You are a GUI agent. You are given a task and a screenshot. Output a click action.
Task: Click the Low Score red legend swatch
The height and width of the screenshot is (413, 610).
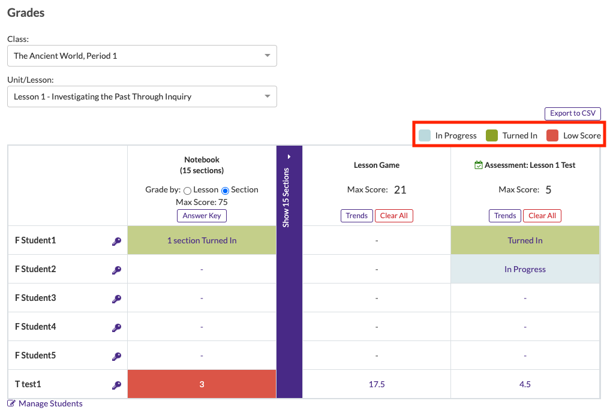(x=552, y=135)
